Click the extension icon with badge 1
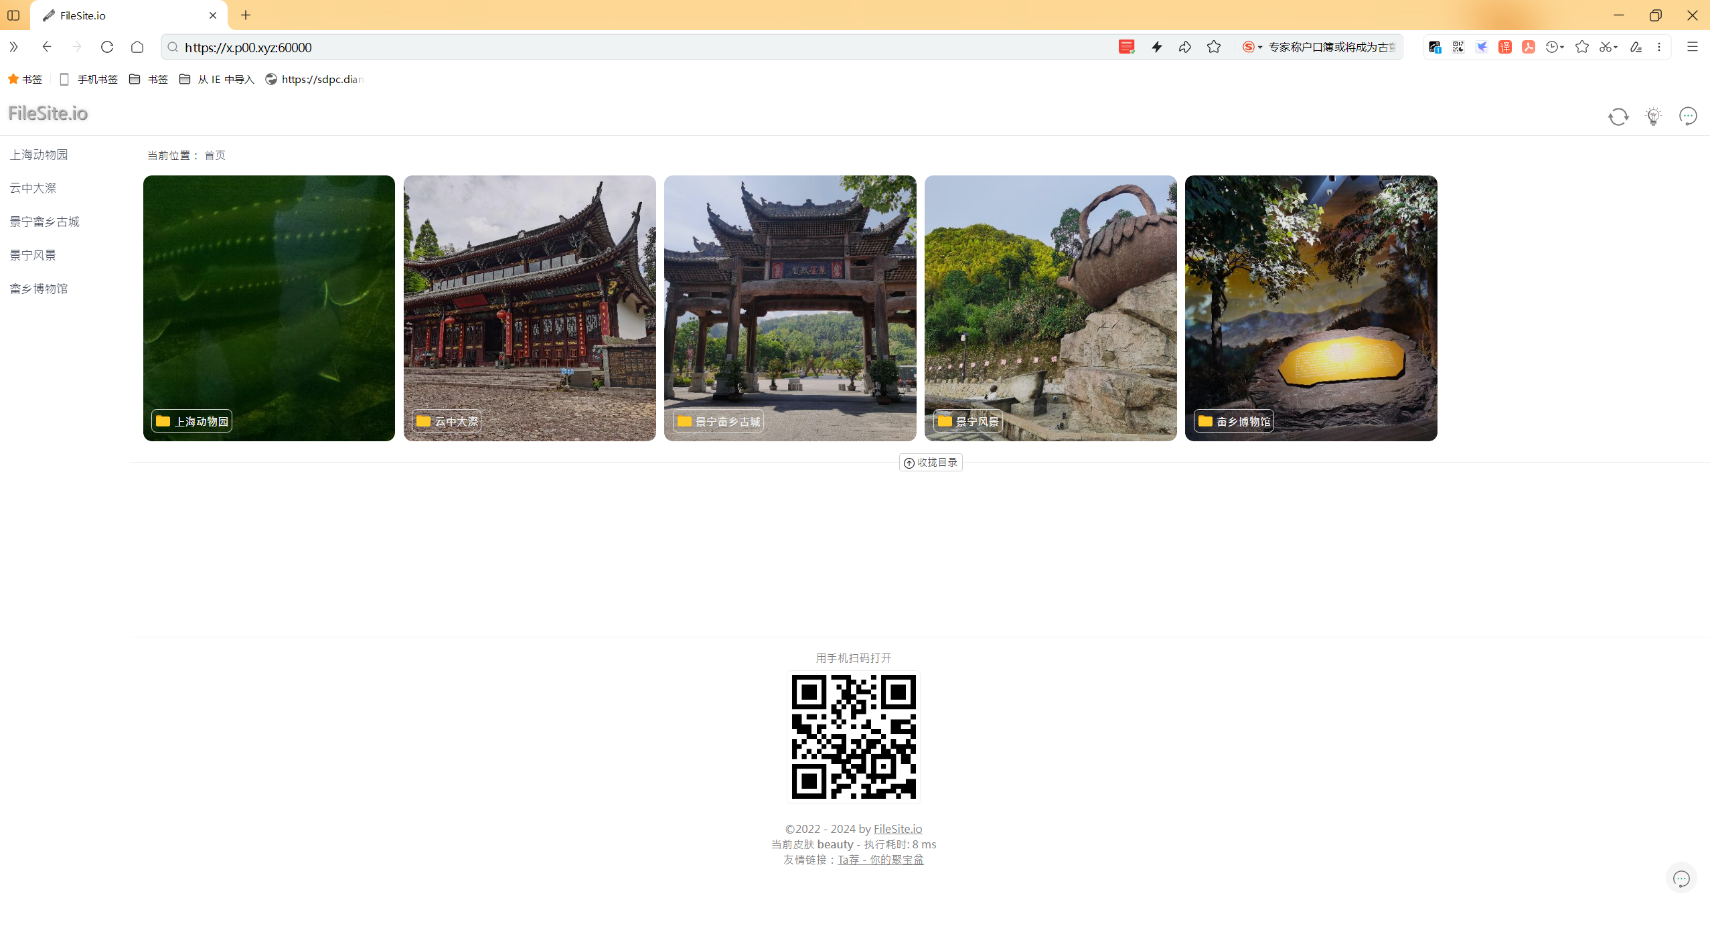Image resolution: width=1710 pixels, height=926 pixels. 1434,47
